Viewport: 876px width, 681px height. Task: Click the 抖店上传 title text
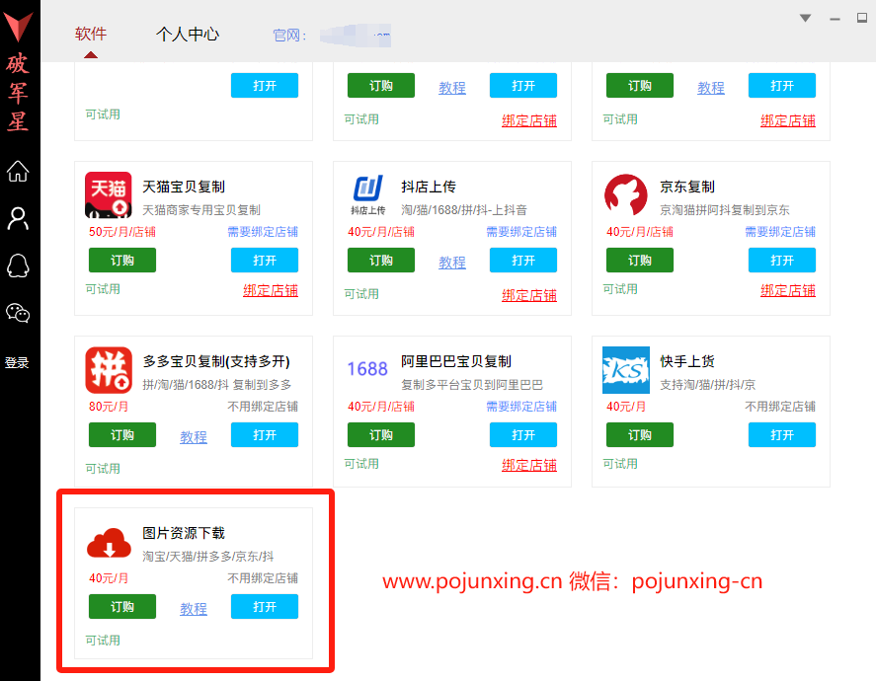(x=429, y=187)
